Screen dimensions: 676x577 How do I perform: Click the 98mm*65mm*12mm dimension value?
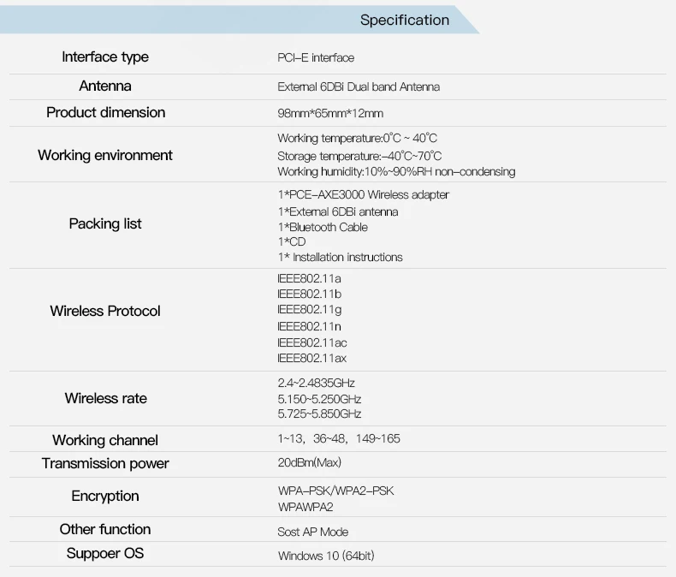click(330, 114)
